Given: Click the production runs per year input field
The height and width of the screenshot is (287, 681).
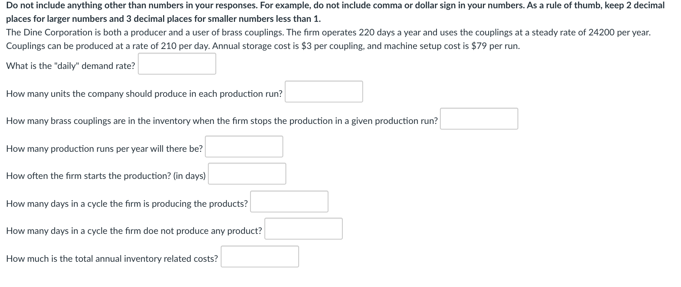Looking at the screenshot, I should point(244,146).
